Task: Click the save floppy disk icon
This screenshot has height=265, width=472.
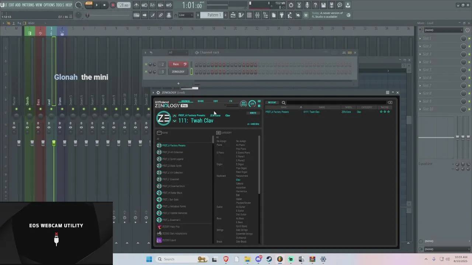Action: 323,5
